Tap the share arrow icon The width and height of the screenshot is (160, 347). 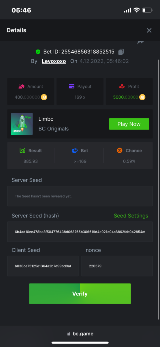pyautogui.click(x=141, y=42)
